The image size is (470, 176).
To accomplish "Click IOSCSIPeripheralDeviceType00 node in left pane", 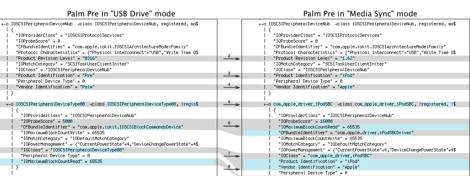I will point(51,104).
